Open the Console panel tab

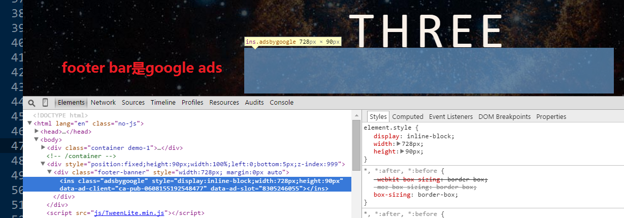(281, 103)
